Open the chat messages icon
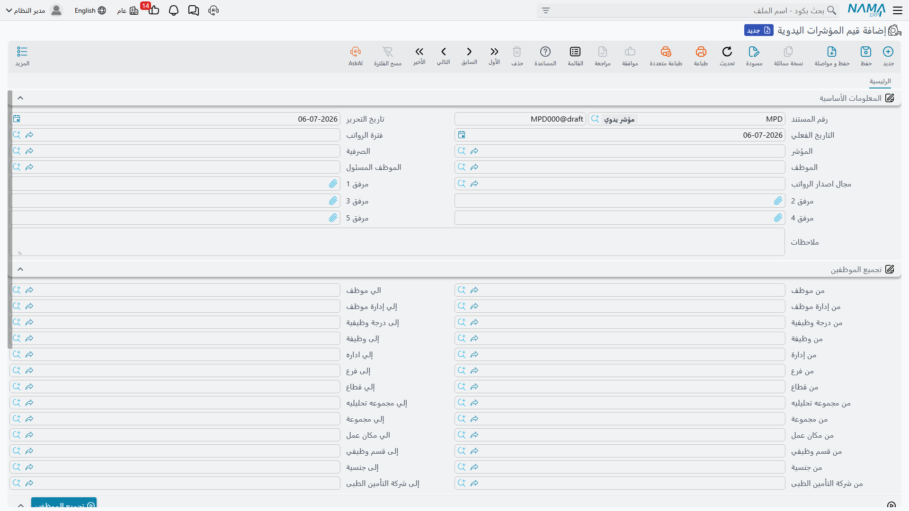Viewport: 909px width, 511px height. tap(194, 10)
